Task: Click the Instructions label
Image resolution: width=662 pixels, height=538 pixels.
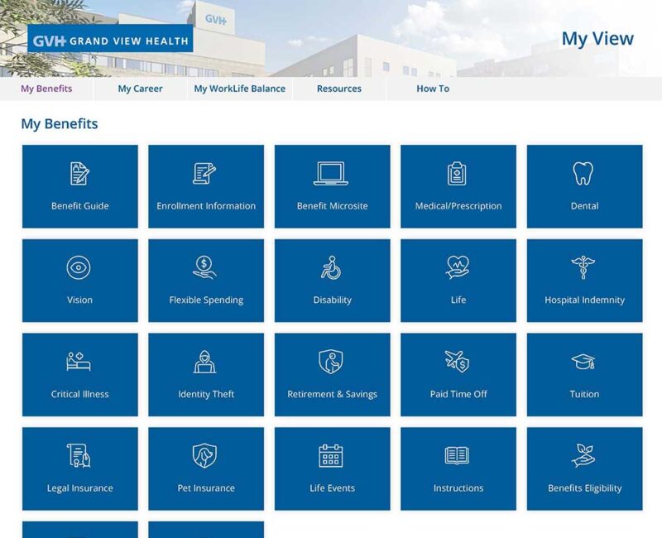Action: [x=458, y=488]
